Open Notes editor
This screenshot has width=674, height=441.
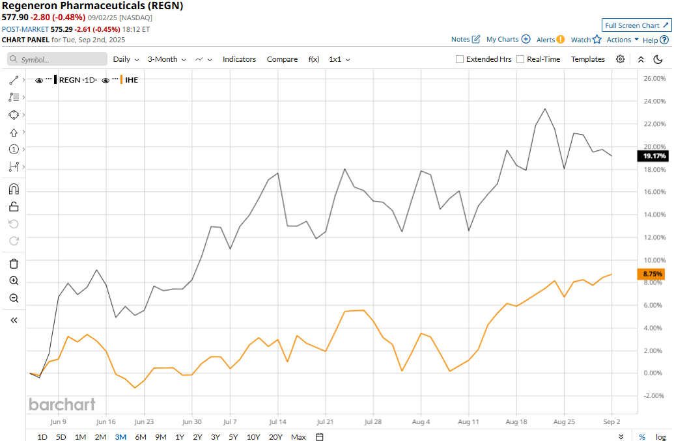point(466,39)
